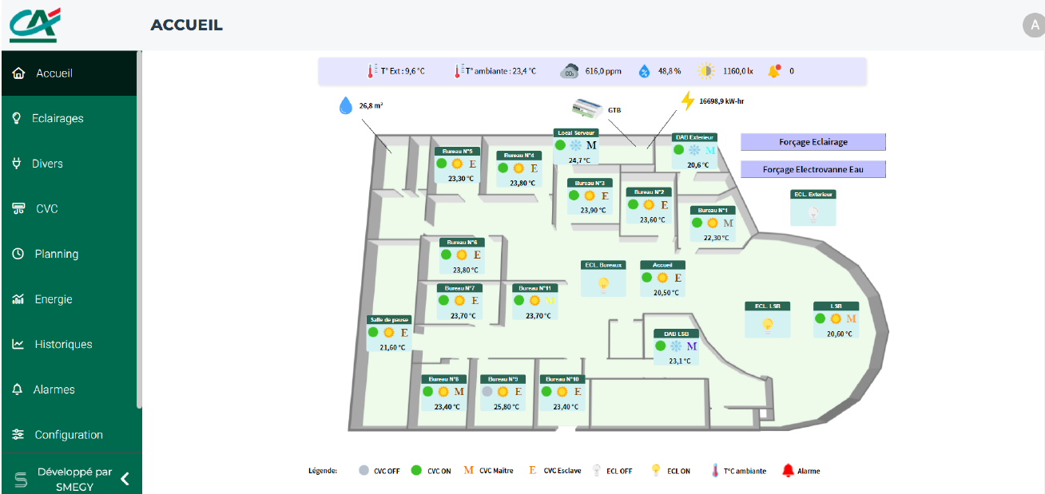1045x494 pixels.
Task: Toggle the ECL. Exterieur light bulb
Action: (x=813, y=212)
